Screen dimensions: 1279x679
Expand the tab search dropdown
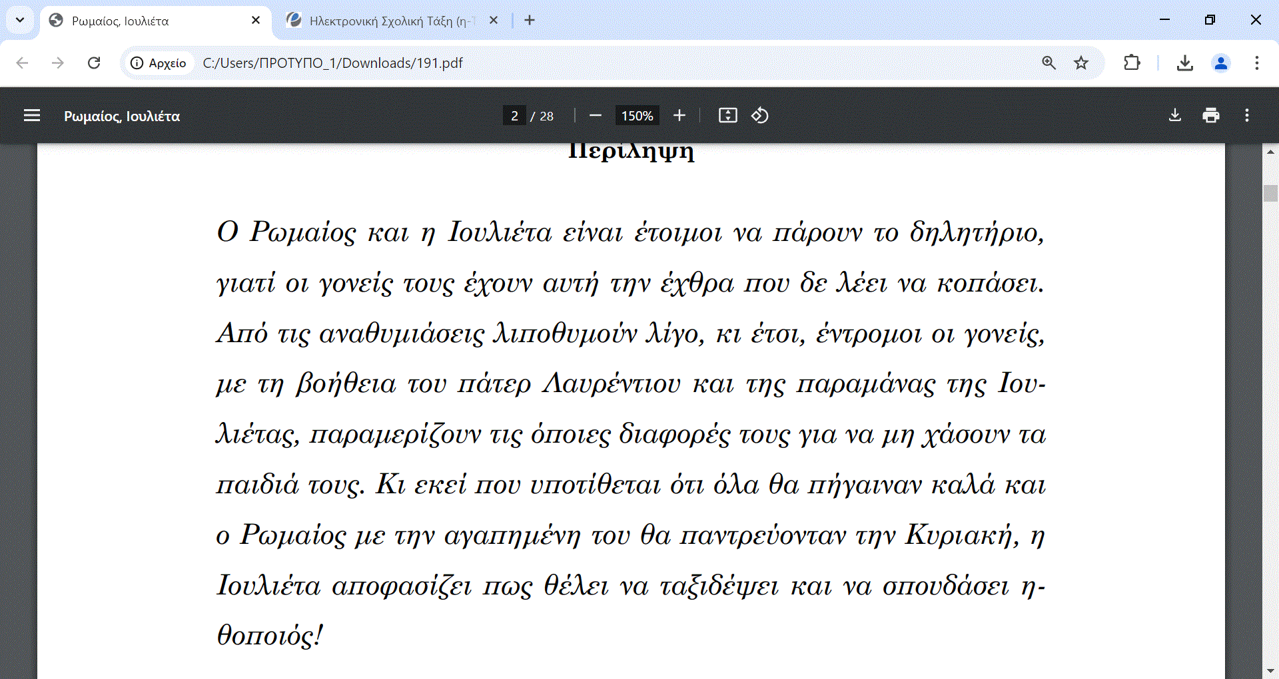[x=20, y=20]
